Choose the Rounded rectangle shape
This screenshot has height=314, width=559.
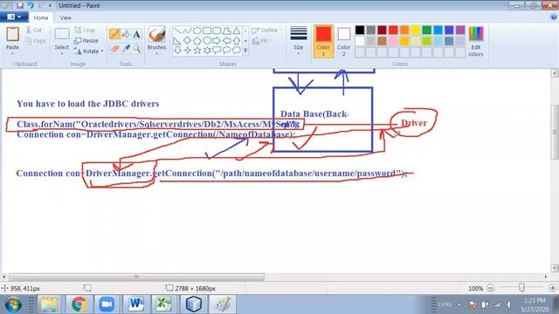coord(217,31)
